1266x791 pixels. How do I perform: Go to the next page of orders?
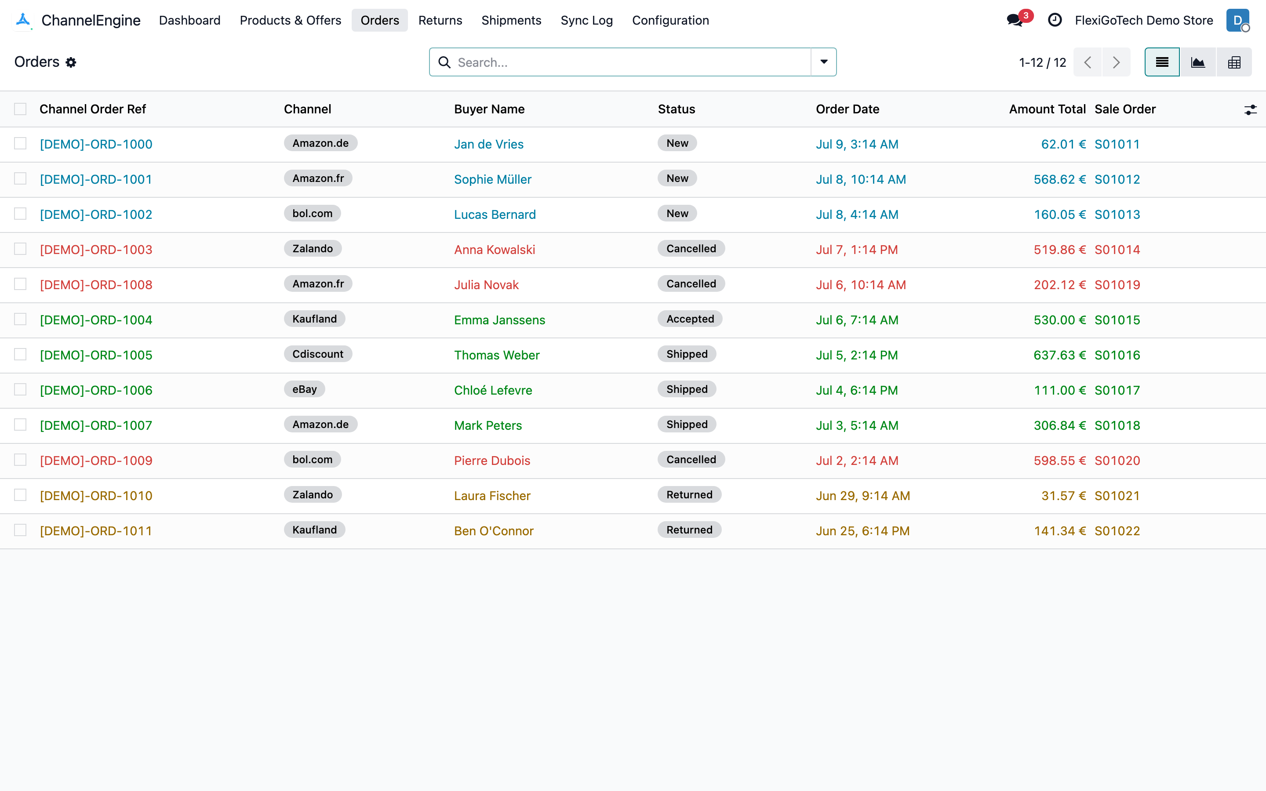(x=1116, y=62)
